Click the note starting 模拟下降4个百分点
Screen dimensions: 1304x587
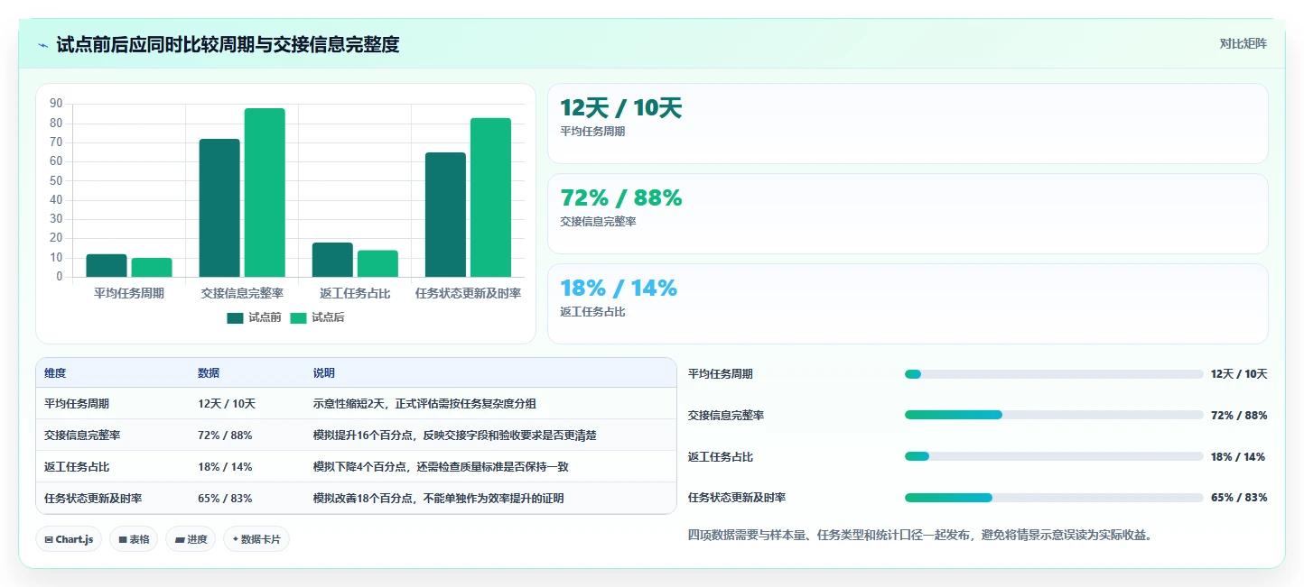coord(441,467)
